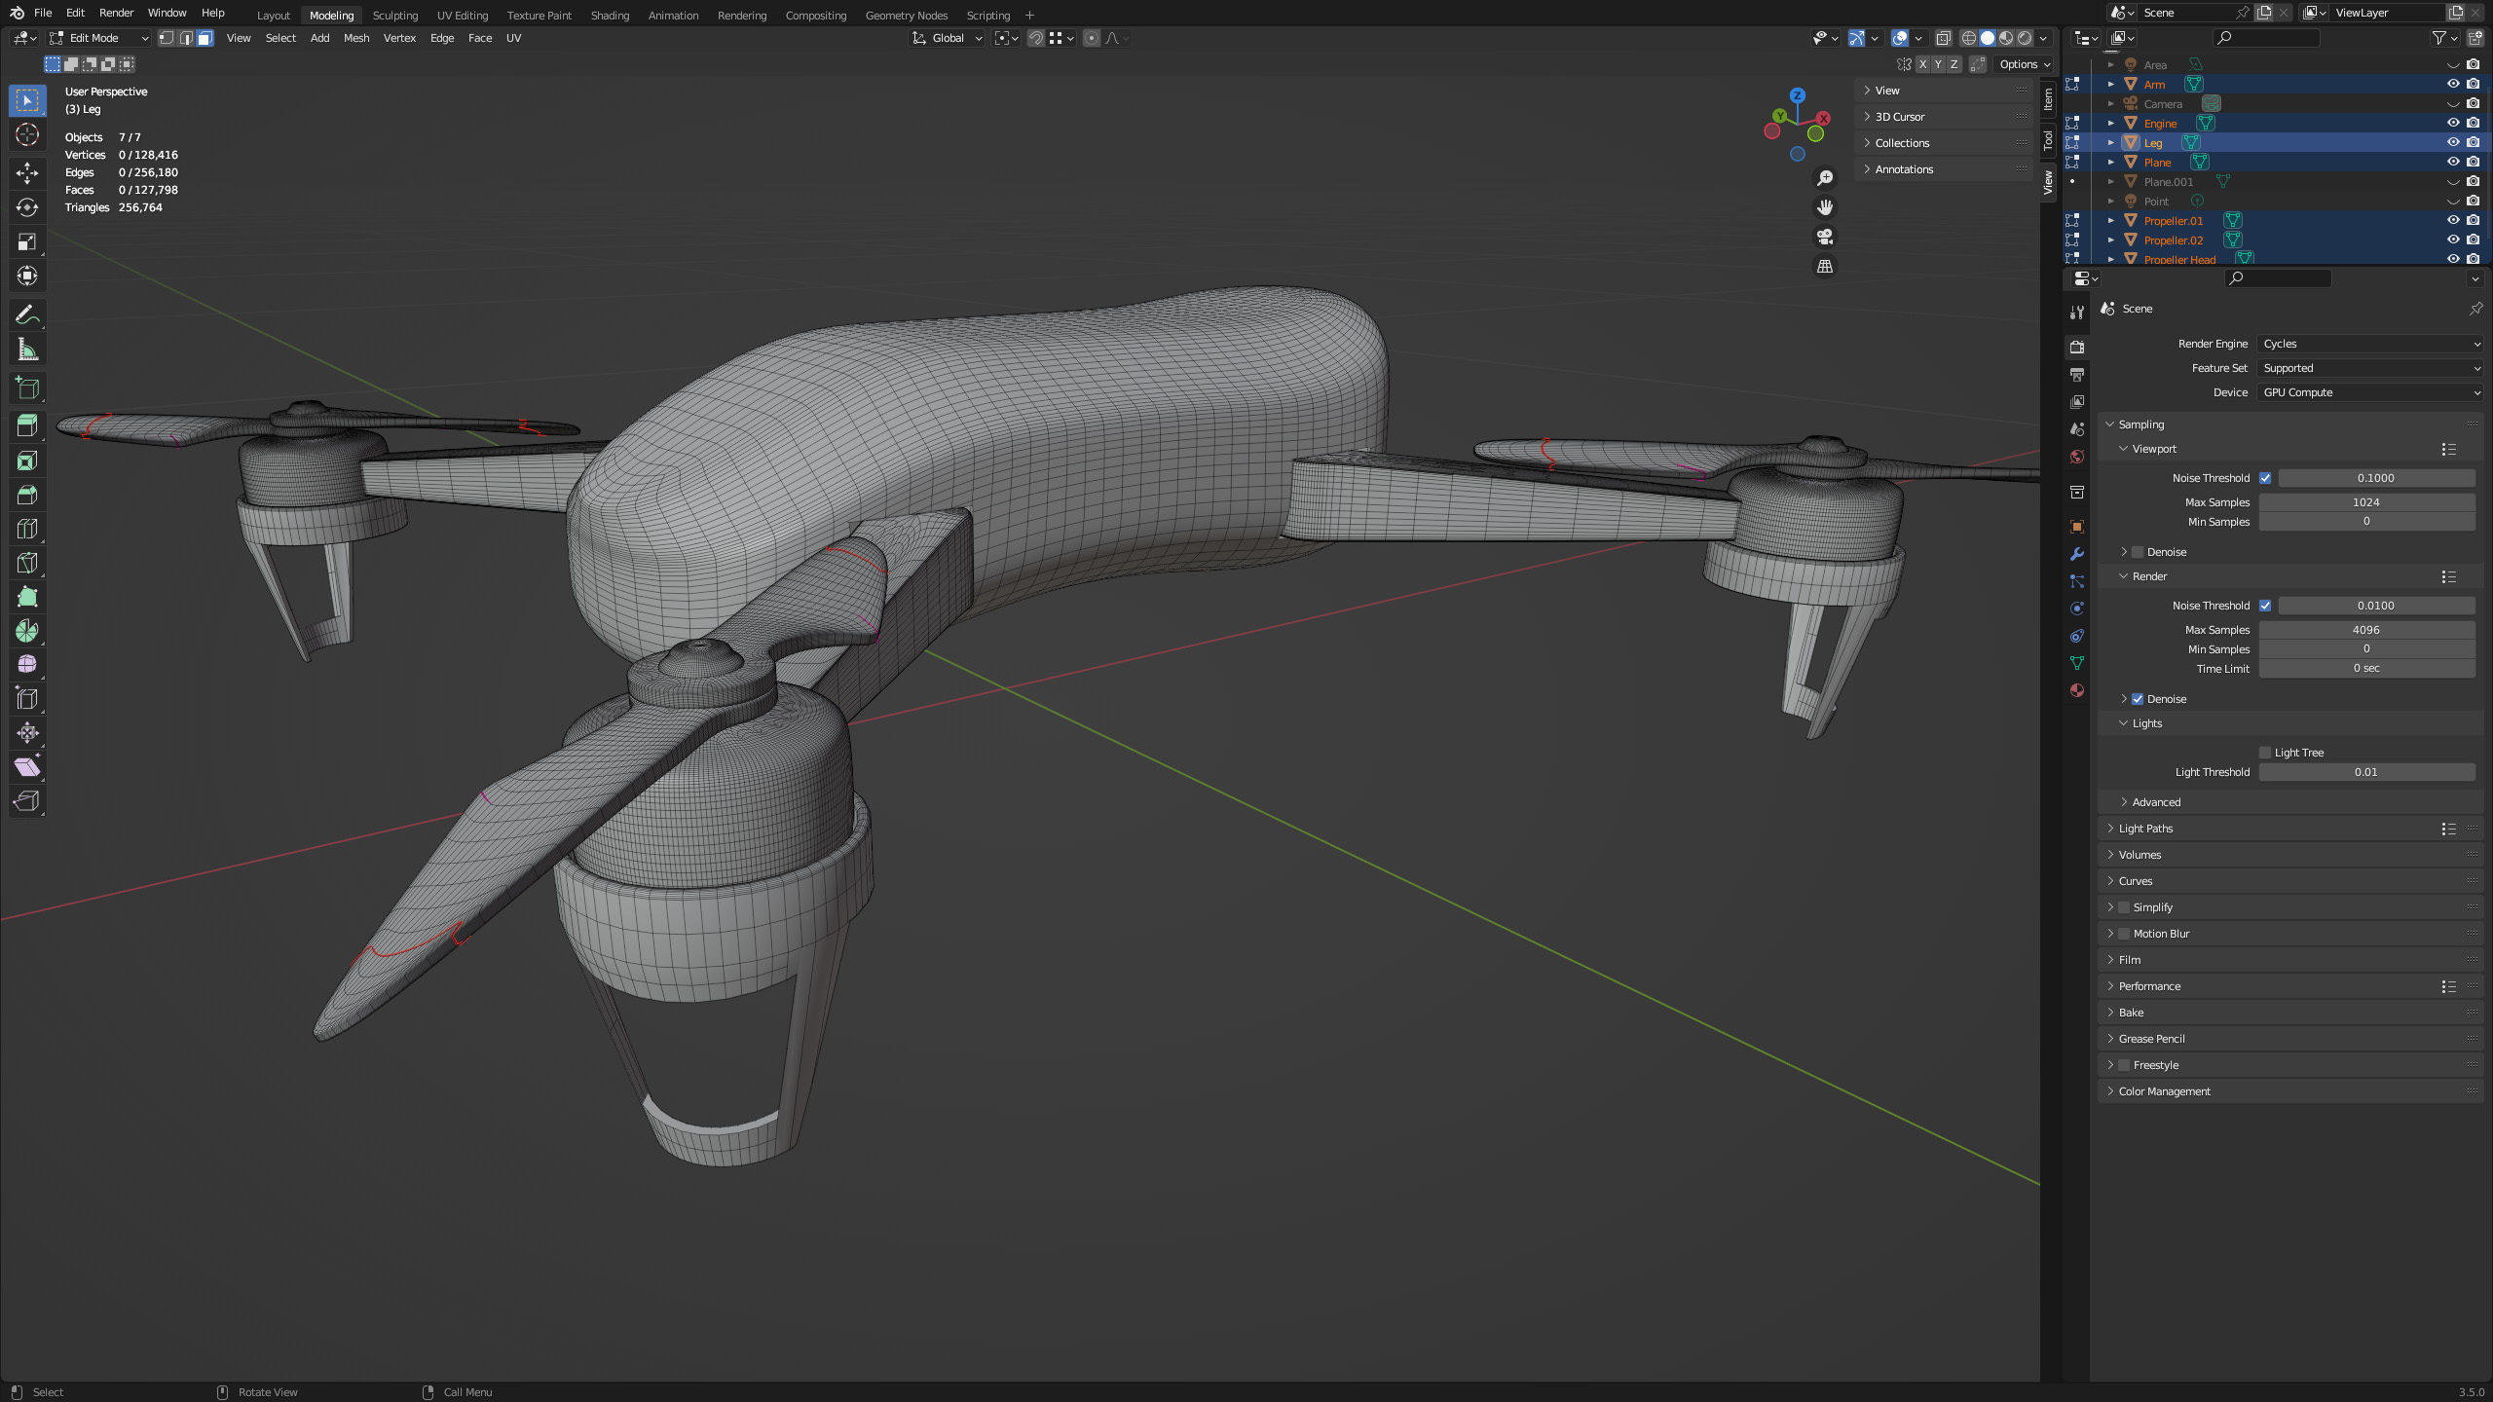Open the Vertex menu
2493x1402 pixels.
(x=399, y=38)
